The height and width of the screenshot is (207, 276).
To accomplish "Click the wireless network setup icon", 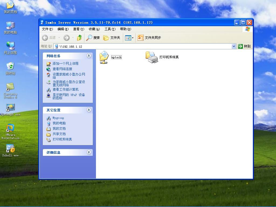I will [x=49, y=82].
